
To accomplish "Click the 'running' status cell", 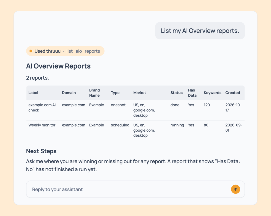I will [177, 125].
